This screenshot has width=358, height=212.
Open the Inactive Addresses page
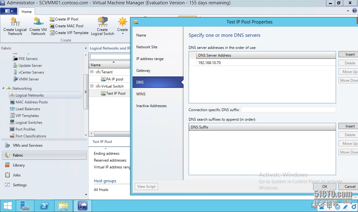point(158,106)
